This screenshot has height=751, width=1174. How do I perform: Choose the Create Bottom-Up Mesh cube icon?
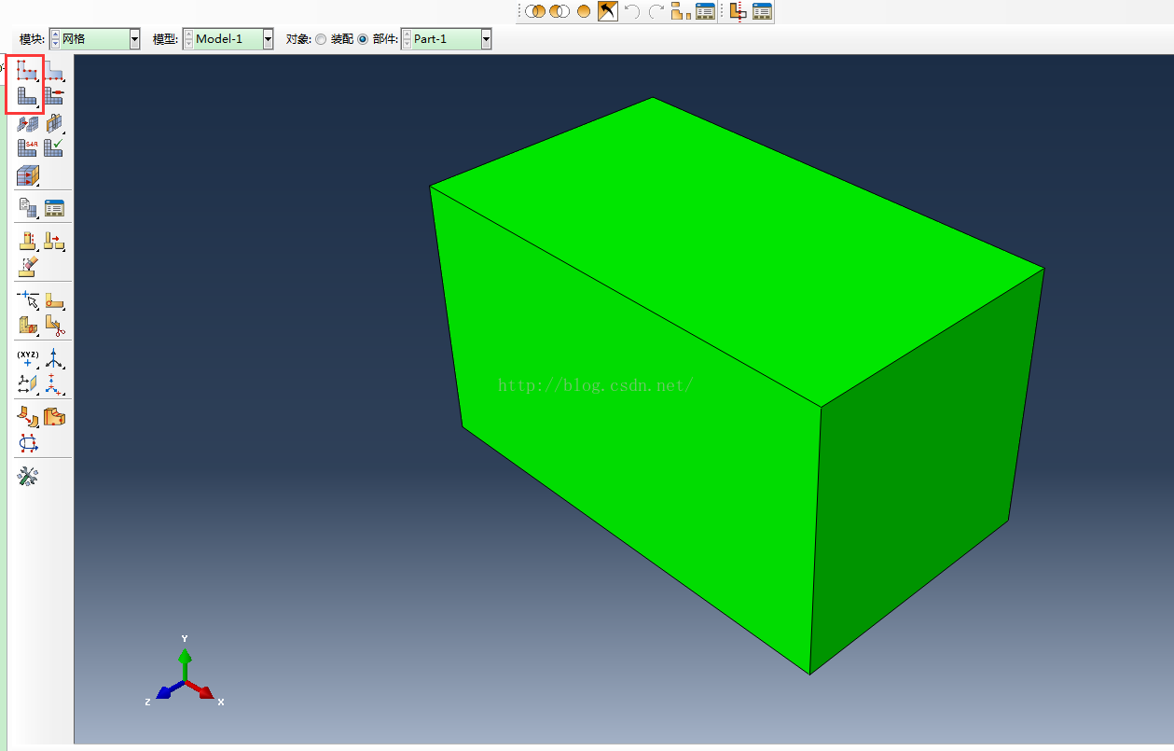[27, 175]
